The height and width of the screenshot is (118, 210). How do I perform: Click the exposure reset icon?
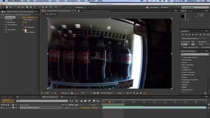pyautogui.click(x=141, y=93)
